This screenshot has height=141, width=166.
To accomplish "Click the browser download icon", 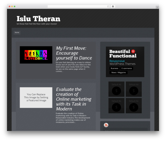I will [113, 6].
